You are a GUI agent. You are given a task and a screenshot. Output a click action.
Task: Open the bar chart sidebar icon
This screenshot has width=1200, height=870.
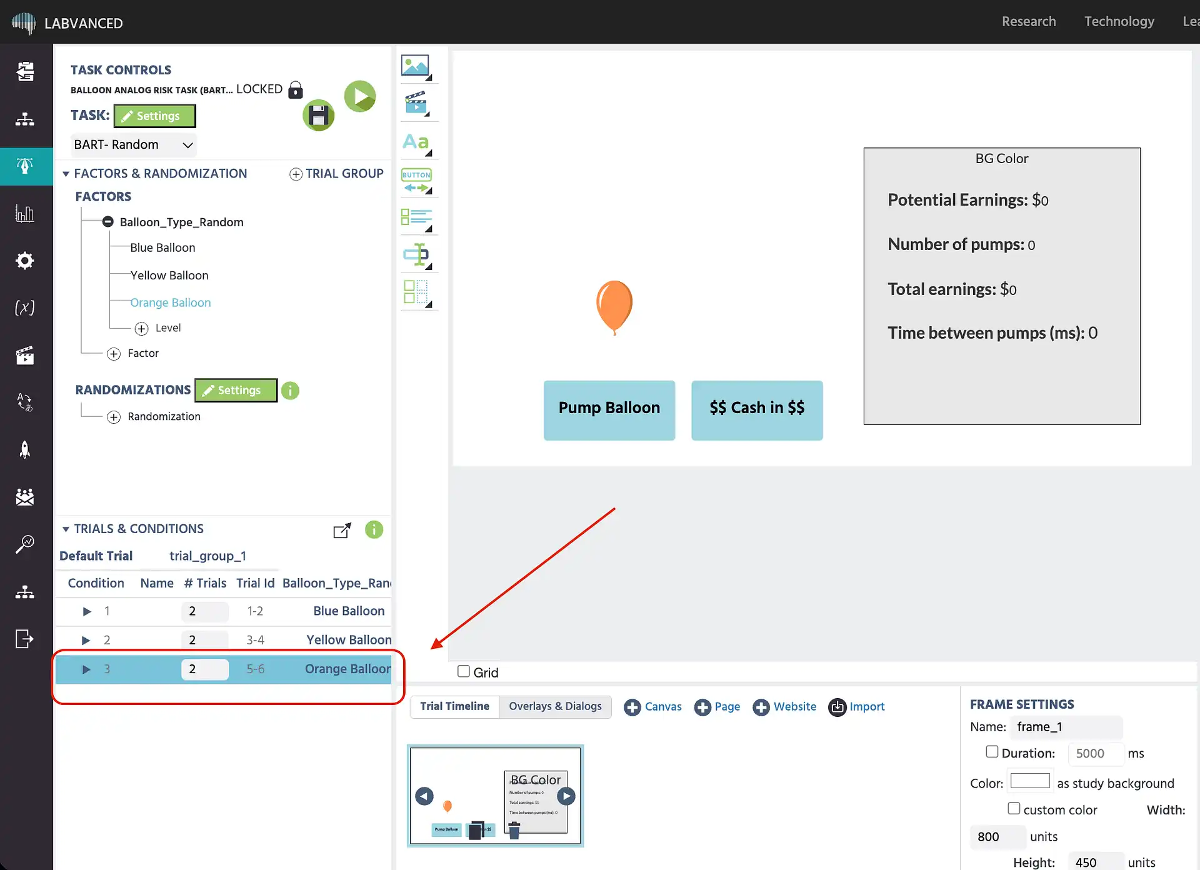tap(25, 213)
